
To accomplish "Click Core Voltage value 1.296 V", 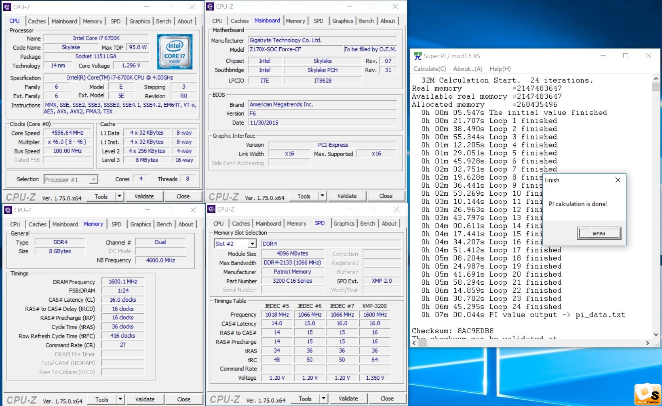I will coord(131,65).
